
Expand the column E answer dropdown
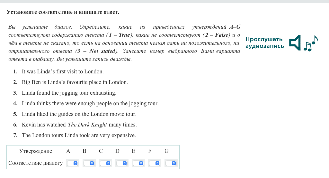138,163
